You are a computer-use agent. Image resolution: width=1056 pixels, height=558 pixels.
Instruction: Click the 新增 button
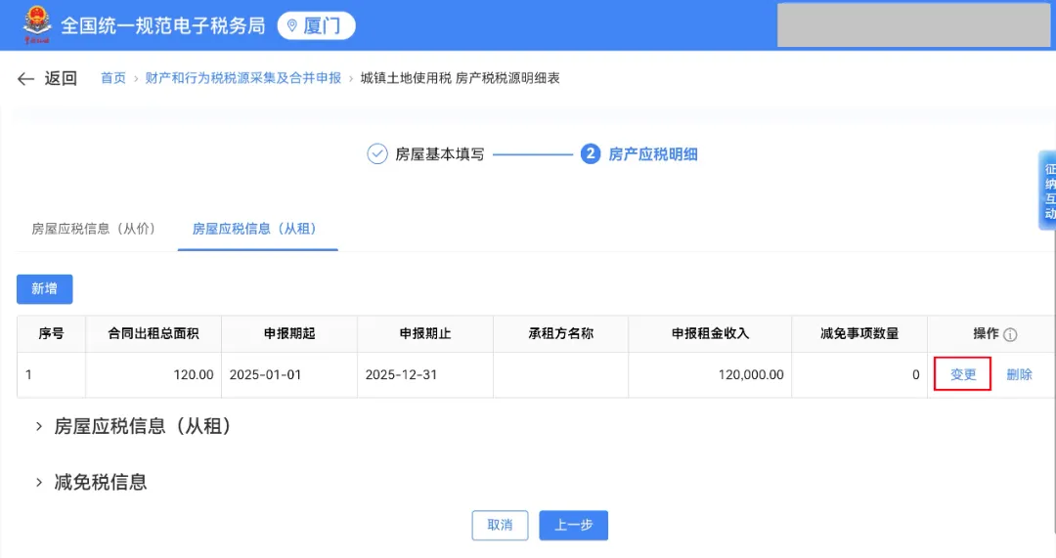(44, 289)
